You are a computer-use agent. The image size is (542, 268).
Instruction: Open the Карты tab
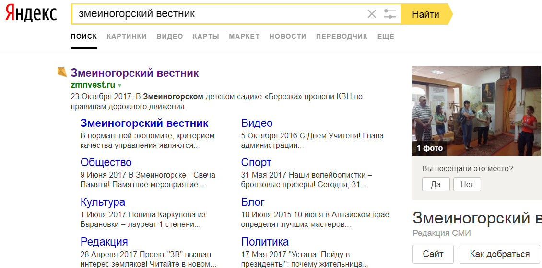click(206, 36)
